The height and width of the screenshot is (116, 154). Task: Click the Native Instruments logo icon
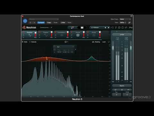131,28
